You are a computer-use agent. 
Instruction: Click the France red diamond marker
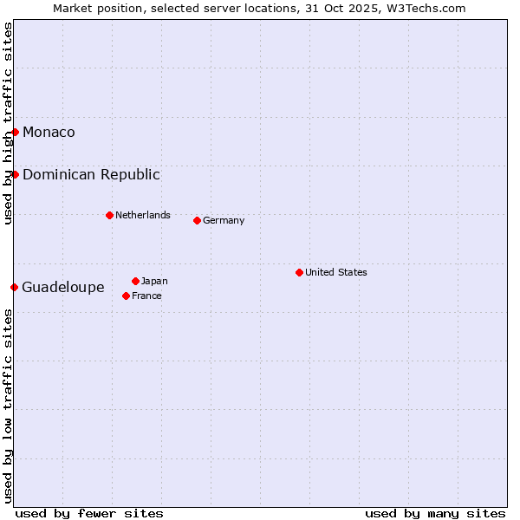(127, 296)
